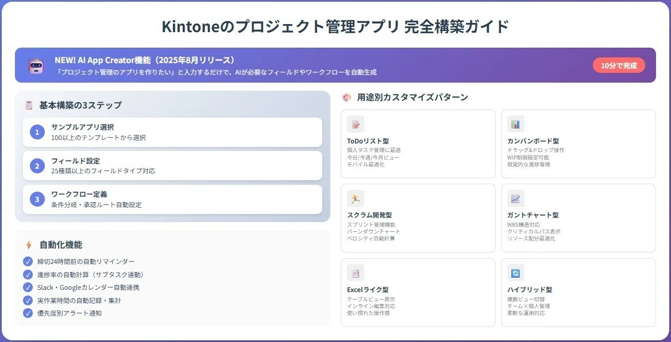Open the ハイブリッド型 card title
Image resolution: width=671 pixels, height=342 pixels.
point(530,289)
